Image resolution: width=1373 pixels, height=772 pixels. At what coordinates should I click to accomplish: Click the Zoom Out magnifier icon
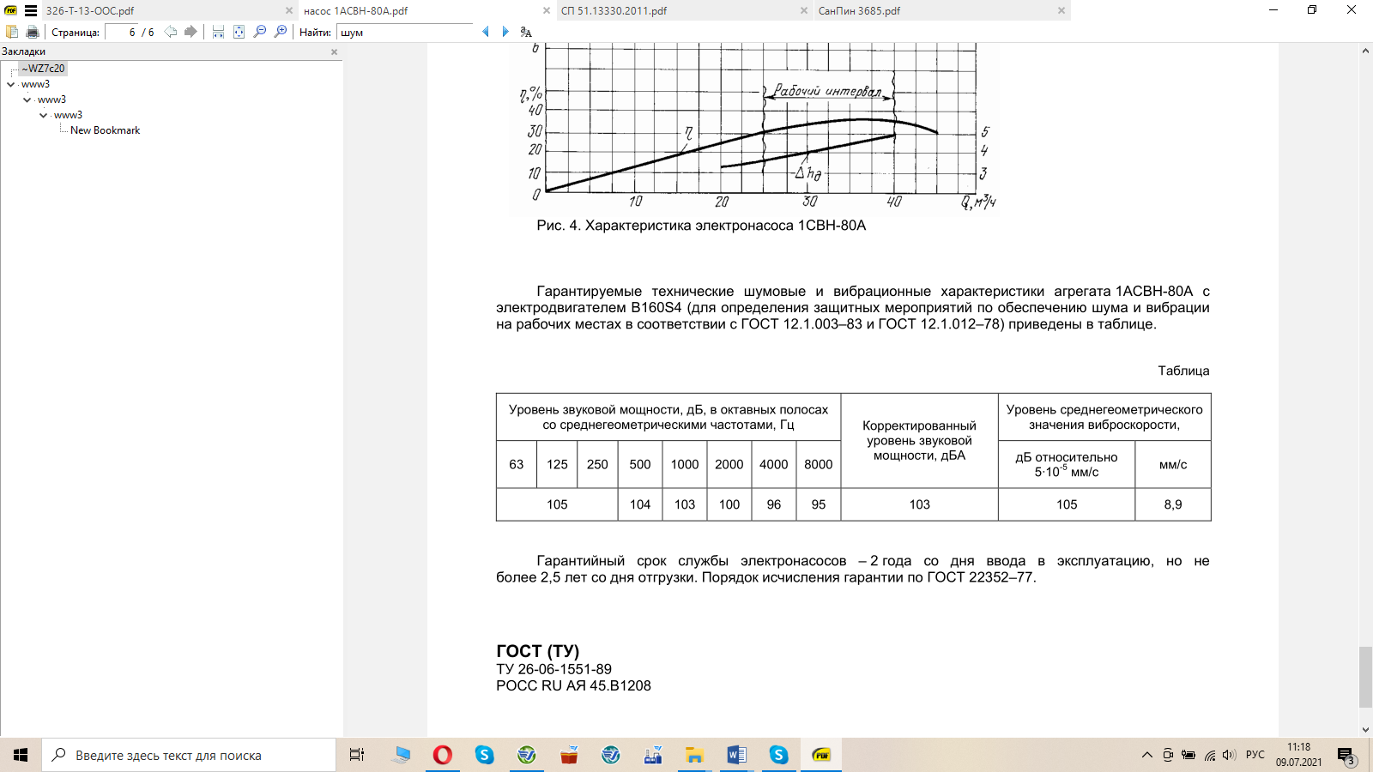click(x=260, y=32)
